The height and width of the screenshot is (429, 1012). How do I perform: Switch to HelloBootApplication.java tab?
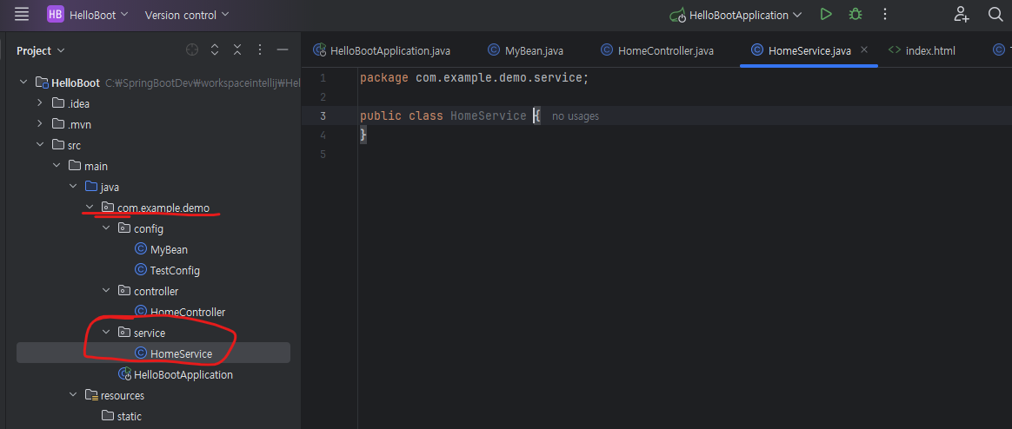pos(382,50)
